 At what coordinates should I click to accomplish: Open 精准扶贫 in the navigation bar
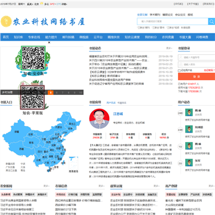113,37
